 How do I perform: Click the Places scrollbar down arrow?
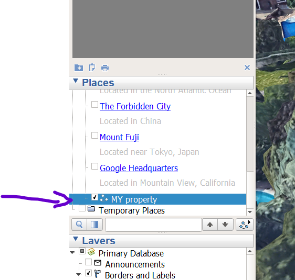(x=250, y=212)
